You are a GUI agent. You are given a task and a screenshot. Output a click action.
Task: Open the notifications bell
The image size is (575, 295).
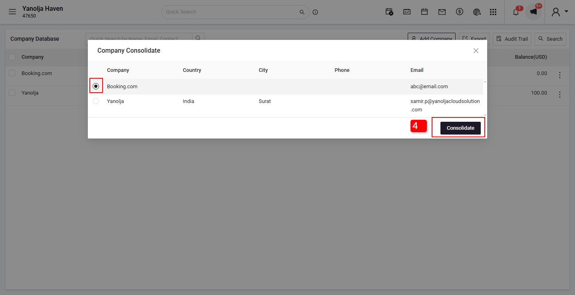pos(516,12)
